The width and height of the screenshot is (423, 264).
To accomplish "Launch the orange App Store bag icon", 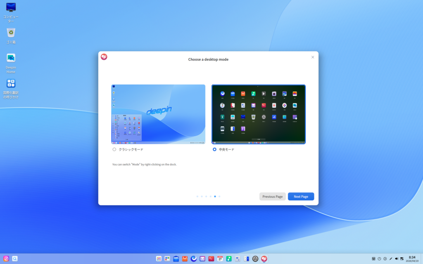I will point(185,259).
